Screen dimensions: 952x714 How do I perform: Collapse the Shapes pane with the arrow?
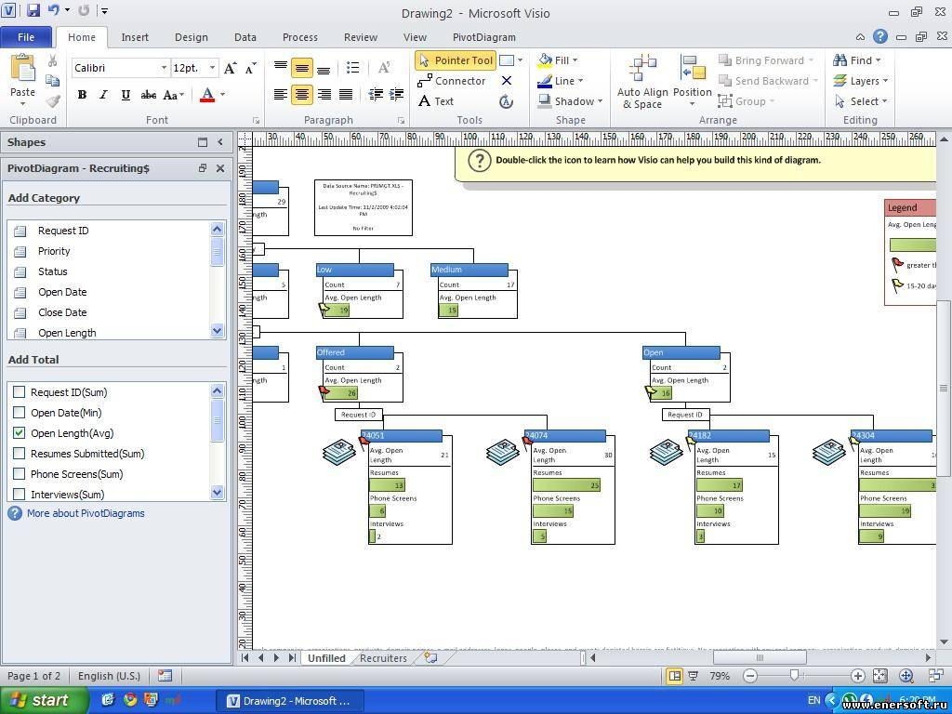click(x=220, y=142)
